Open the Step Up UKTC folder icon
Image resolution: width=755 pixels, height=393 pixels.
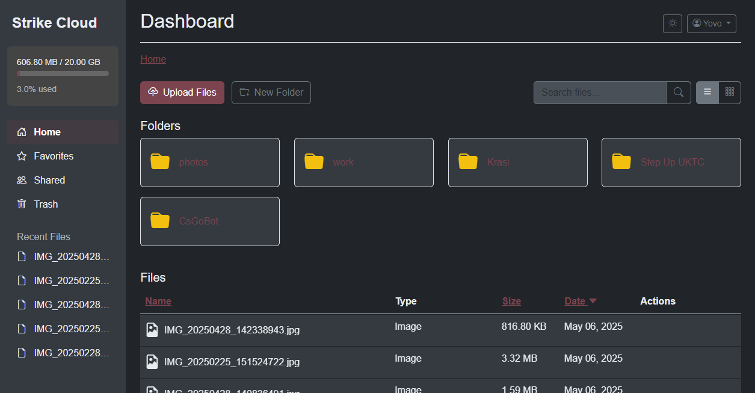pyautogui.click(x=621, y=162)
